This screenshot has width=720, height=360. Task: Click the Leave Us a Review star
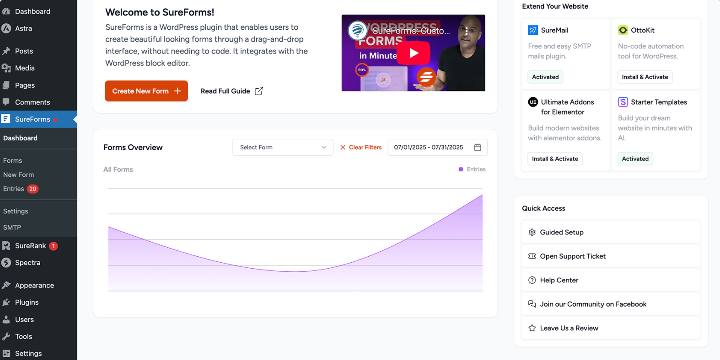pos(532,328)
